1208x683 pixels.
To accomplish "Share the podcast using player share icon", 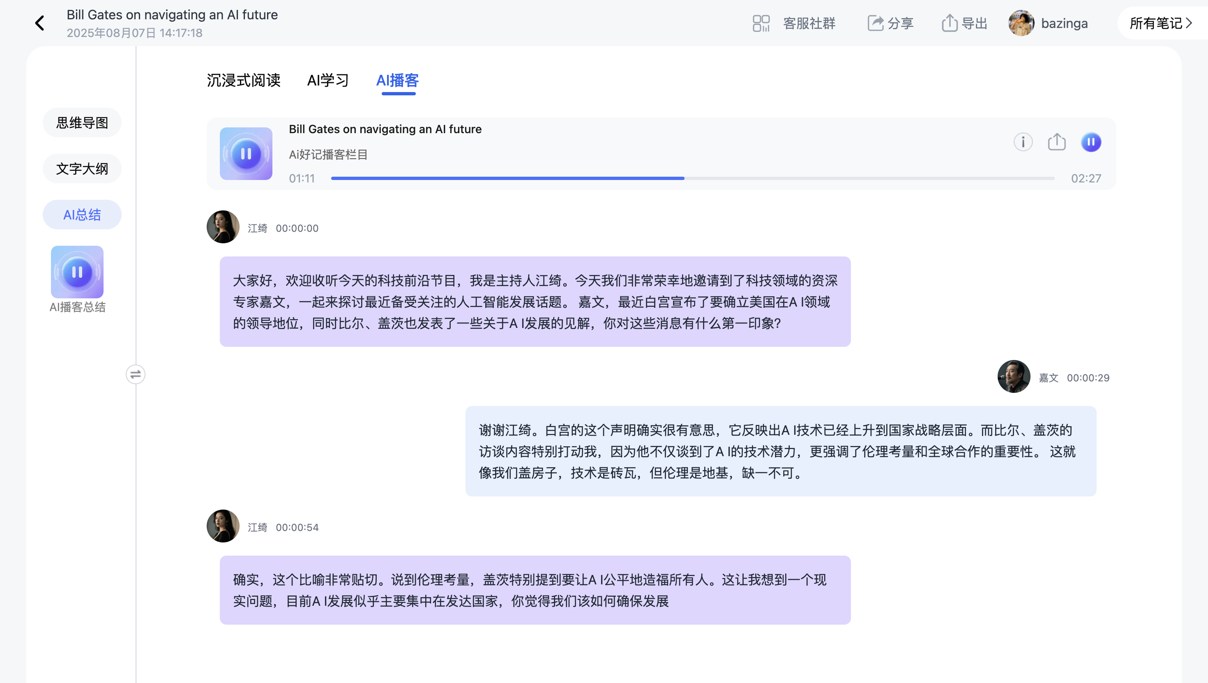I will 1057,142.
